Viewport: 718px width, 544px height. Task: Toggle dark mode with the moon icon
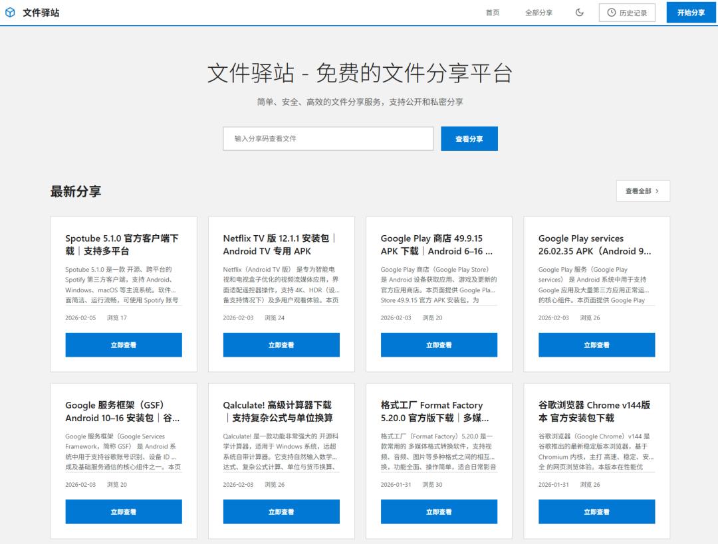coord(580,13)
